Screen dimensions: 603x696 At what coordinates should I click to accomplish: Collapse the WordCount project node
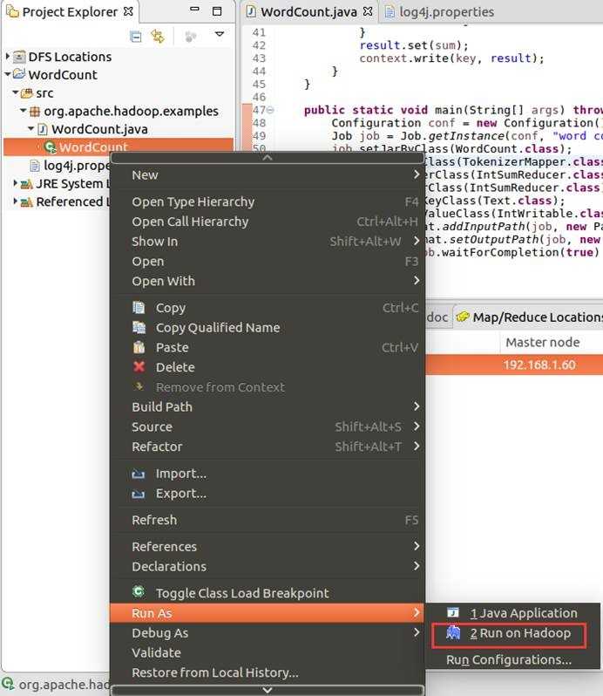[8, 74]
